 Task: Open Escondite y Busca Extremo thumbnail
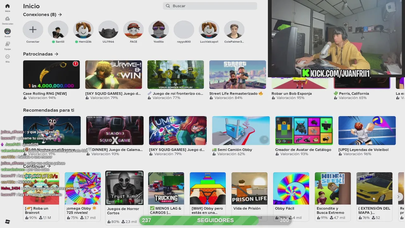coord(333,188)
